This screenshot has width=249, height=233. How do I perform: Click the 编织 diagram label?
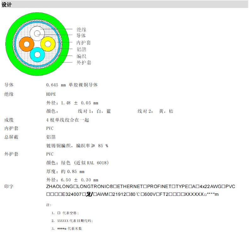click(81, 56)
